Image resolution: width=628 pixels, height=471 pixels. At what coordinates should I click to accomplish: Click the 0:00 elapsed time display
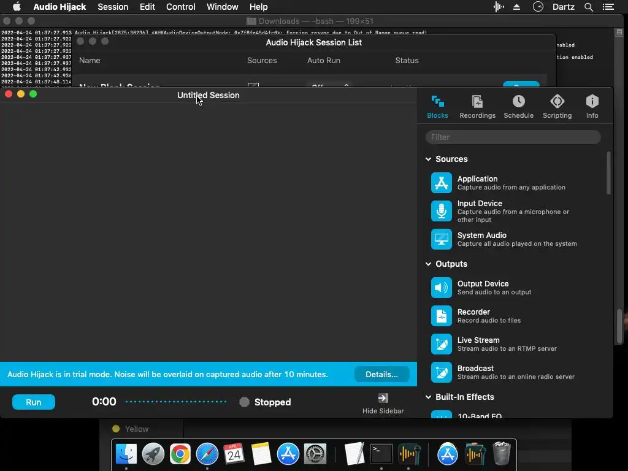tap(104, 402)
